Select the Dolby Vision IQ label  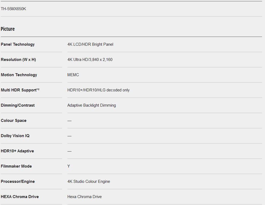15,136
